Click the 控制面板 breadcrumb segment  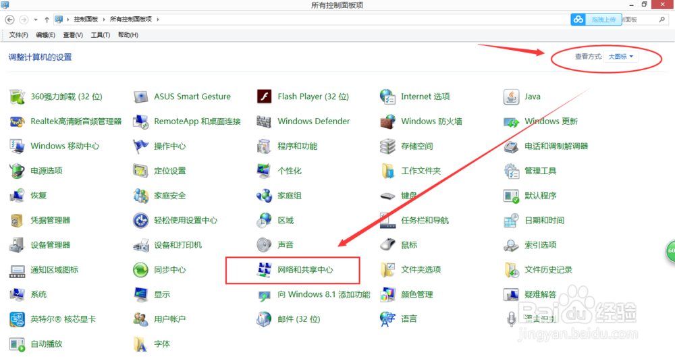[x=86, y=20]
